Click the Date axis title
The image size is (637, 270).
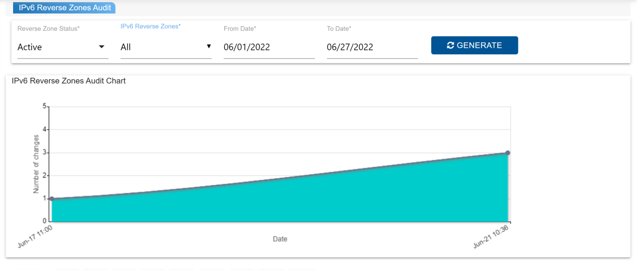click(x=280, y=239)
